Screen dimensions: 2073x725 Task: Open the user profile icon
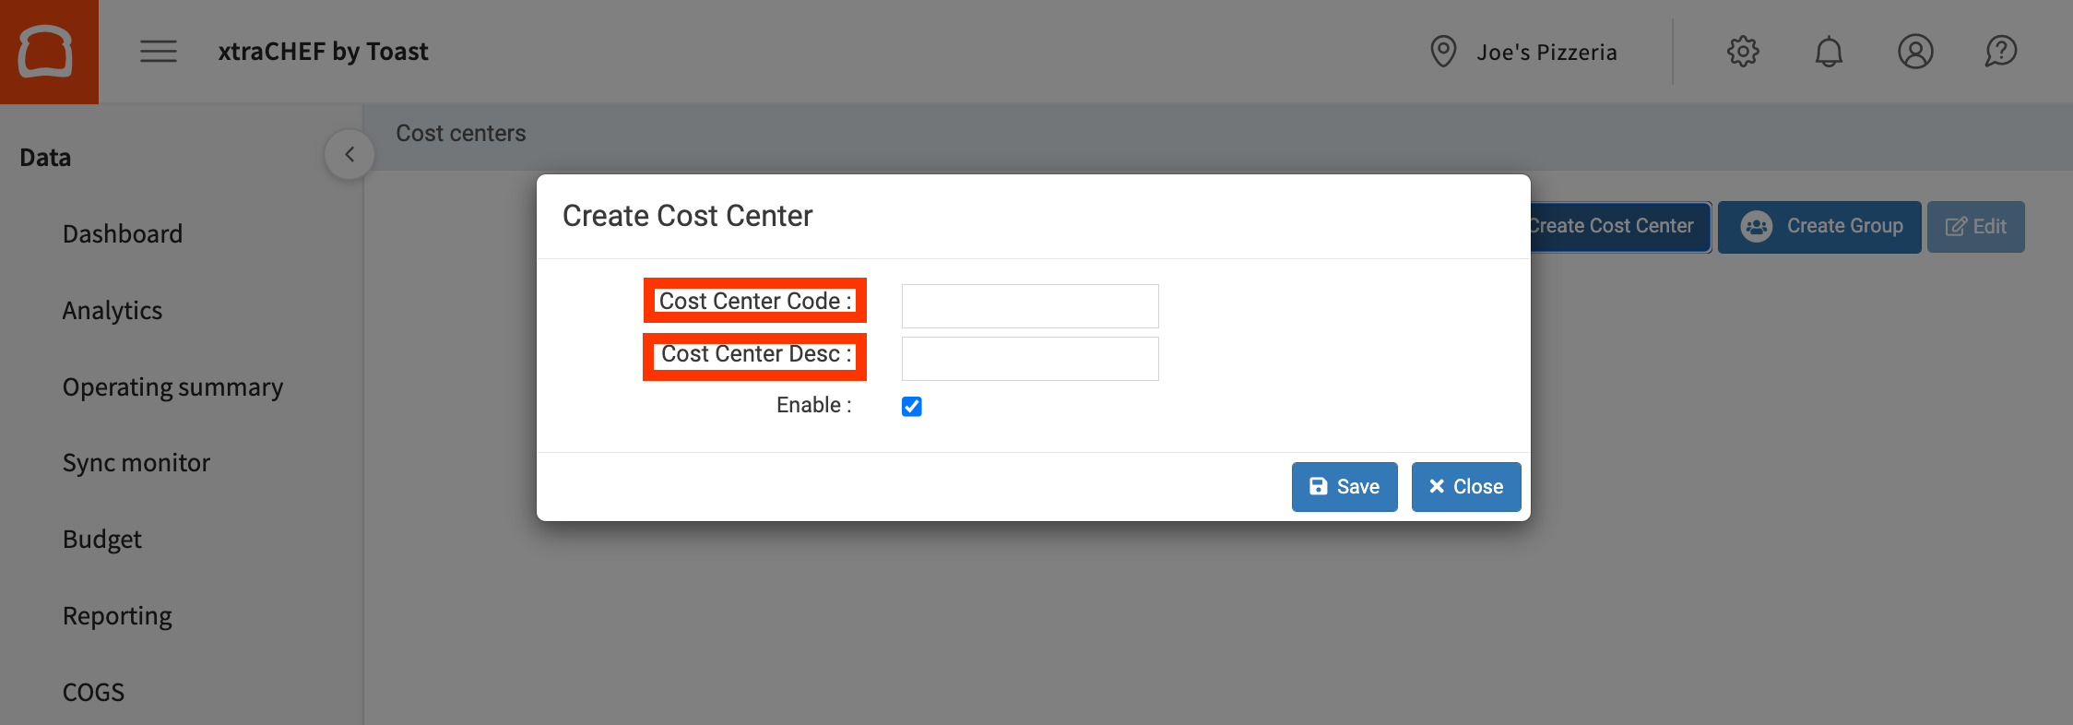point(1915,52)
